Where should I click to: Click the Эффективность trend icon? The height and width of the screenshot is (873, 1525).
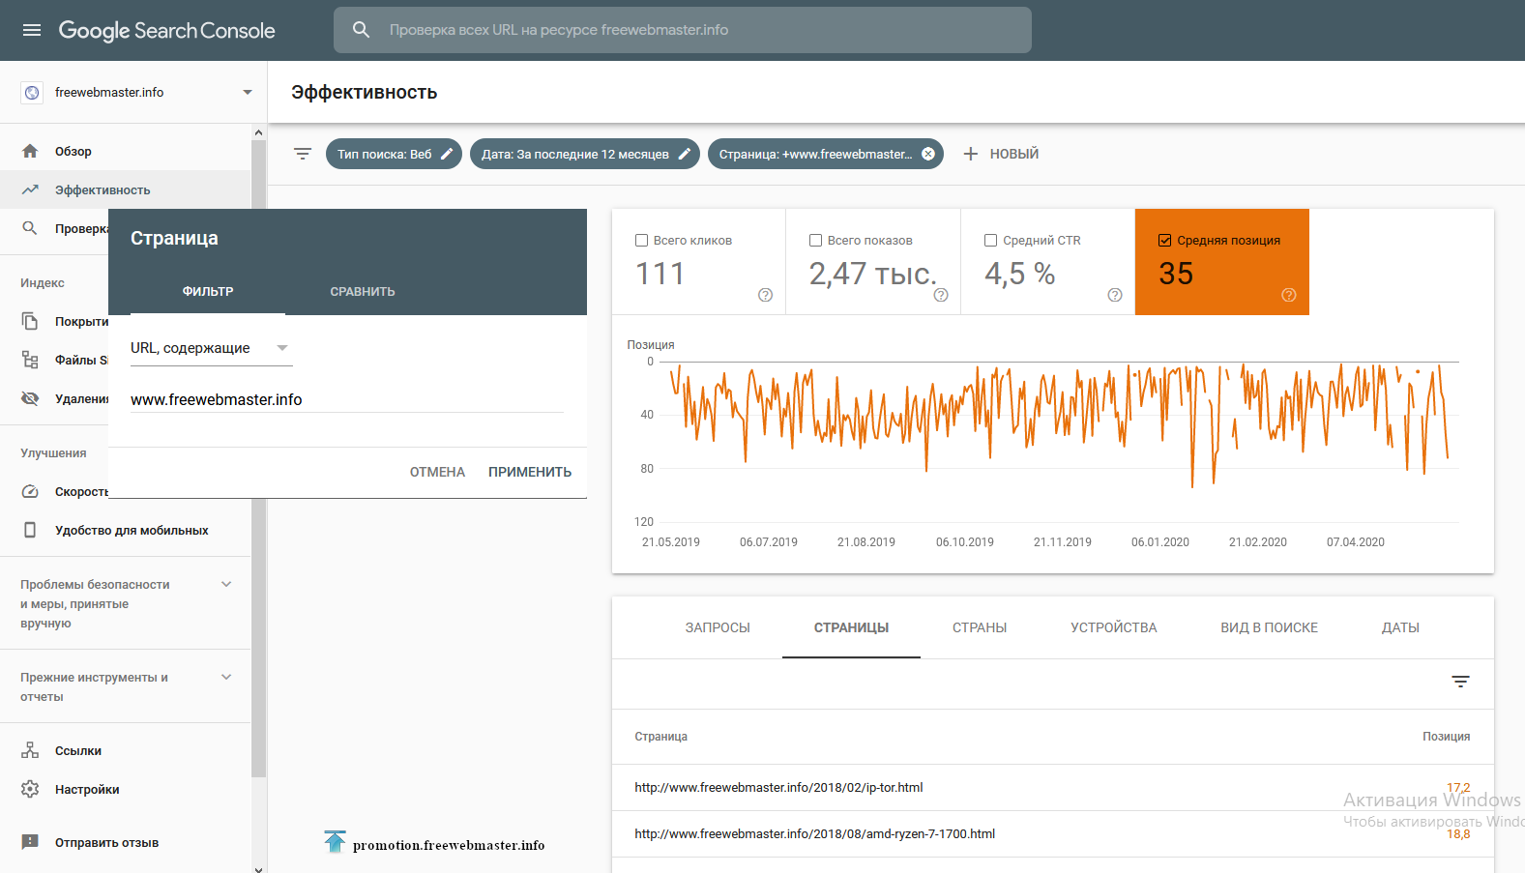coord(30,189)
